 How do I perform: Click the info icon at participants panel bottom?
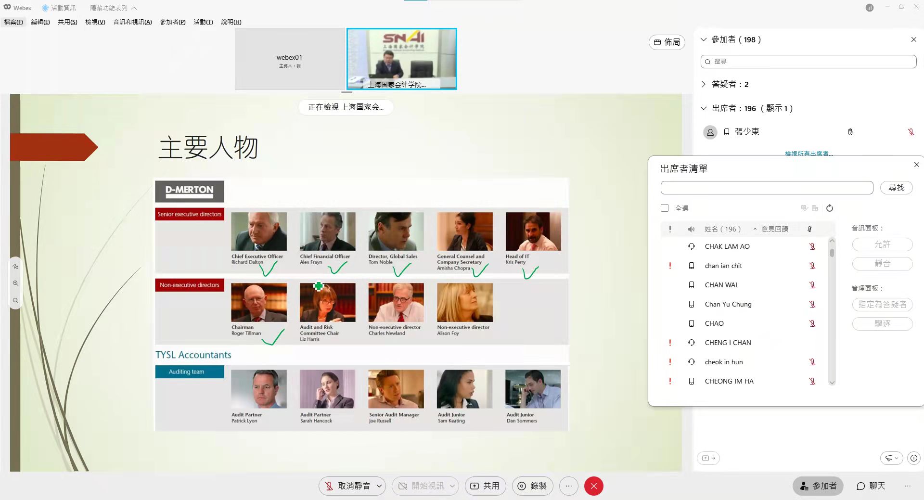tap(914, 458)
